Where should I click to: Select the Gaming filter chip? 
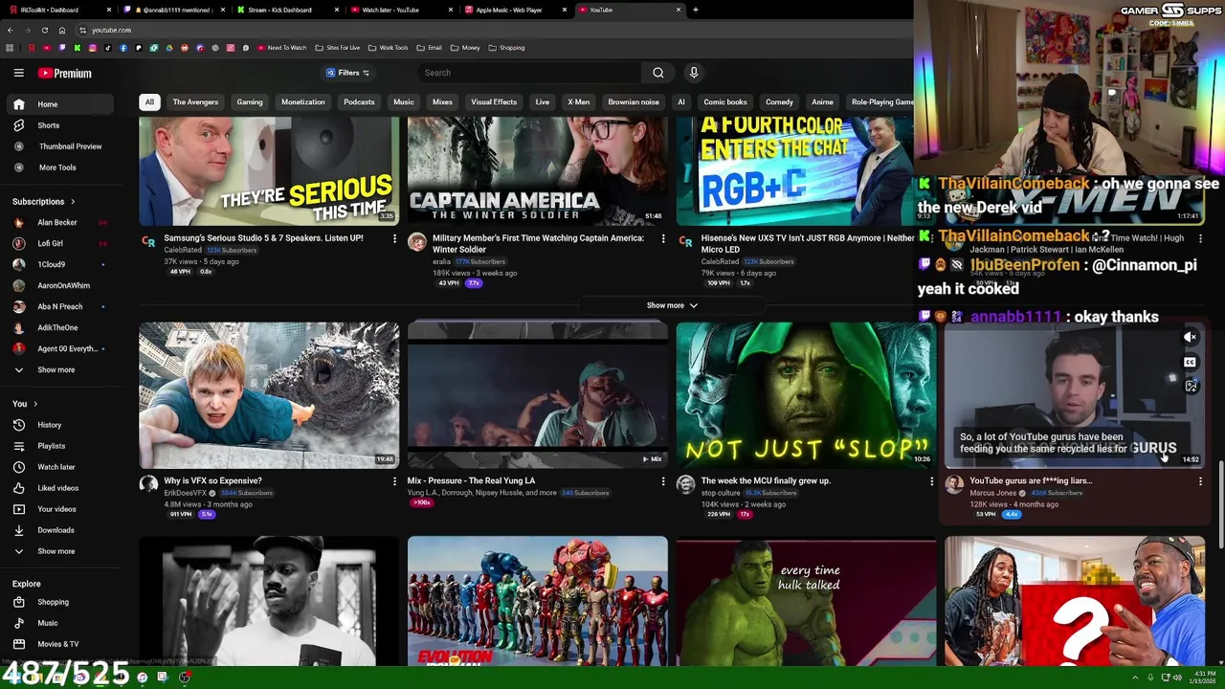pyautogui.click(x=250, y=102)
